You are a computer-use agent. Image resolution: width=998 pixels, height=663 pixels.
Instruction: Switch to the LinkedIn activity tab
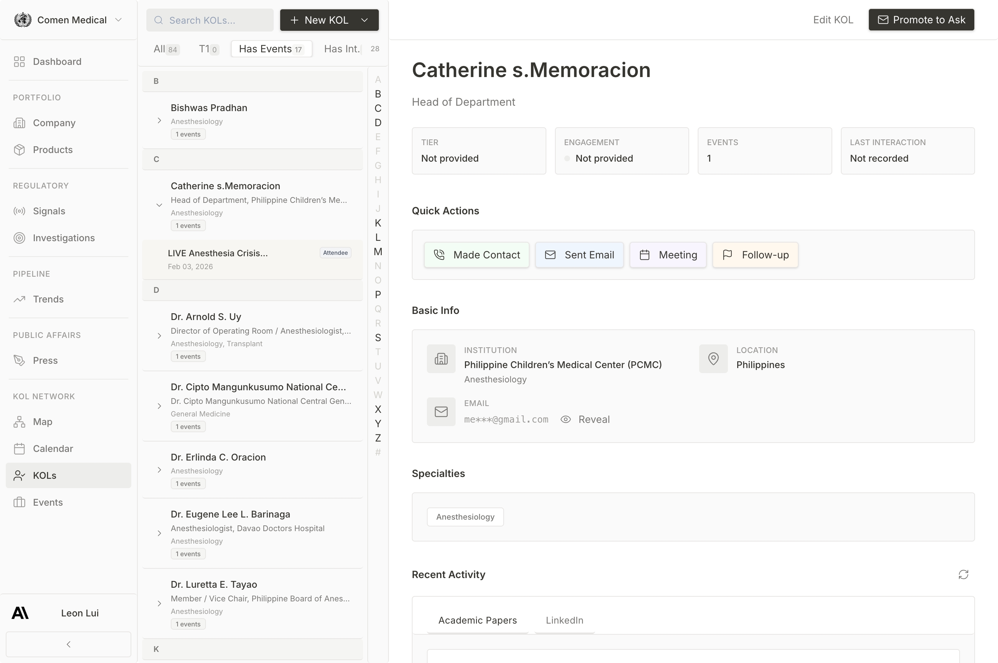point(564,620)
